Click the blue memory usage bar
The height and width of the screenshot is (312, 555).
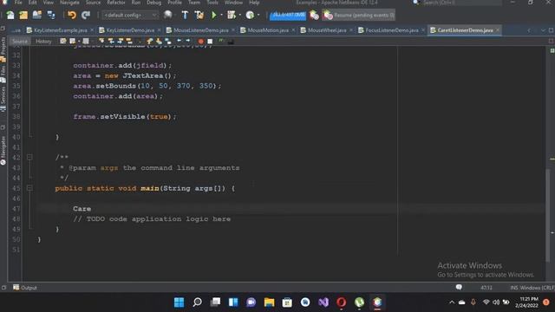(x=288, y=16)
